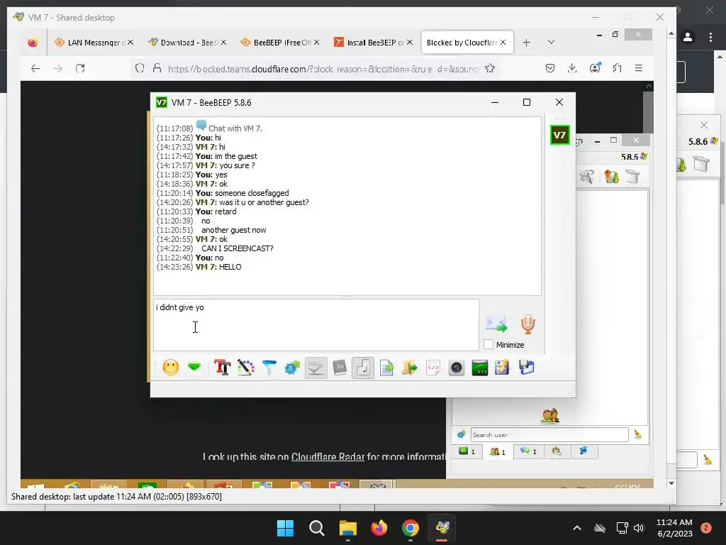Click the file transfer arrows icon in BeeBEEP

click(611, 177)
